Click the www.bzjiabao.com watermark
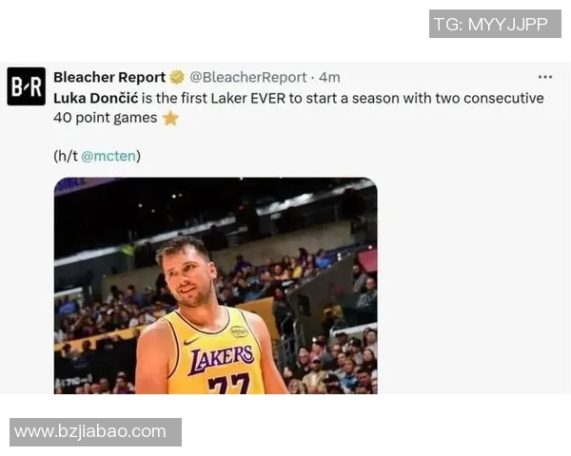The height and width of the screenshot is (456, 571). tap(95, 432)
